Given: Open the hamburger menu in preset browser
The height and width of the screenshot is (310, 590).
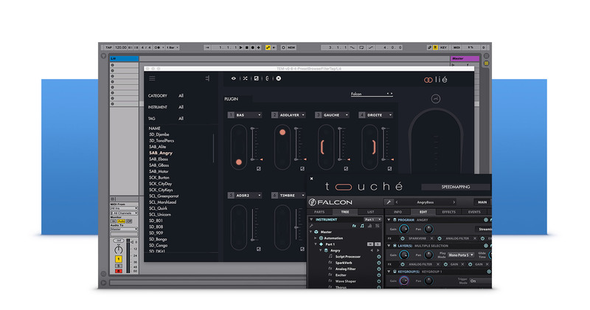Looking at the screenshot, I should (x=152, y=77).
